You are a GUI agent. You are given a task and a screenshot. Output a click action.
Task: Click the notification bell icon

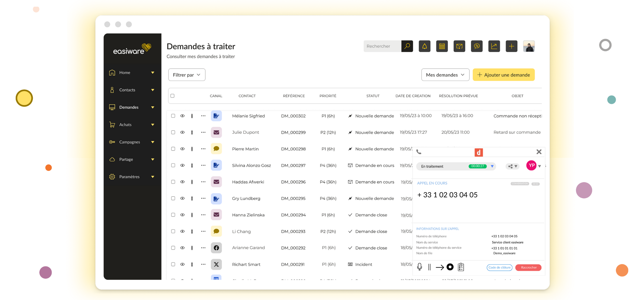click(424, 46)
